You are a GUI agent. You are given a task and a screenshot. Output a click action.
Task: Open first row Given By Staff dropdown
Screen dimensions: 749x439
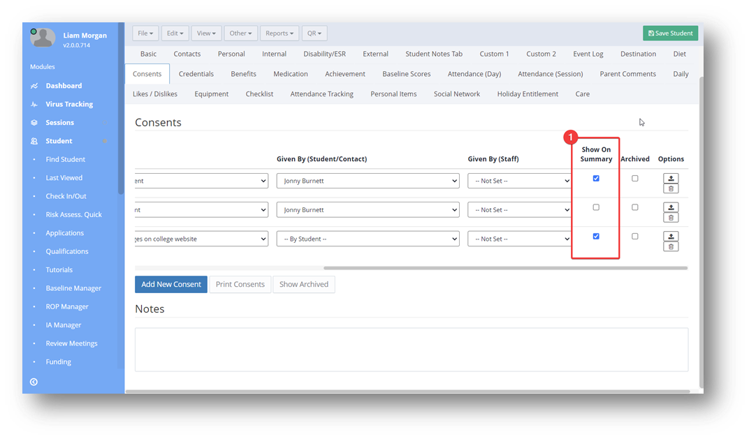pyautogui.click(x=519, y=181)
